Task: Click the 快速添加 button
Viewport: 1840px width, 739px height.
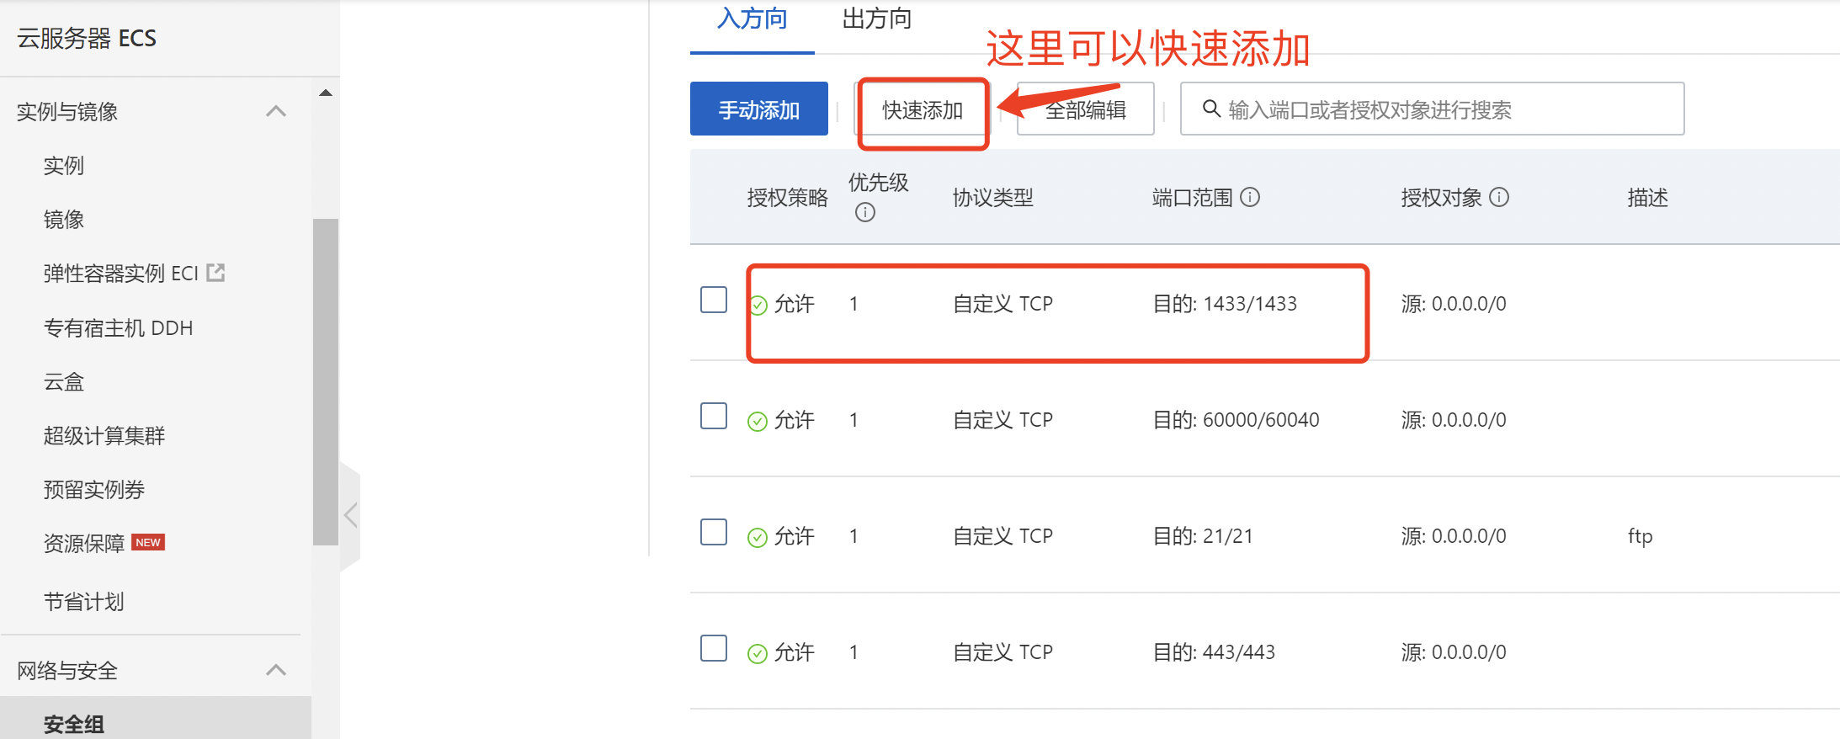Action: point(923,110)
